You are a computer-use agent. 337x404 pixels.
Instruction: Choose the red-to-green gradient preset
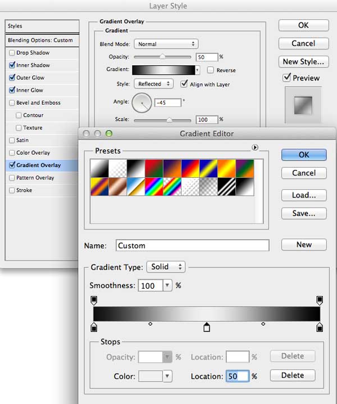[x=154, y=168]
